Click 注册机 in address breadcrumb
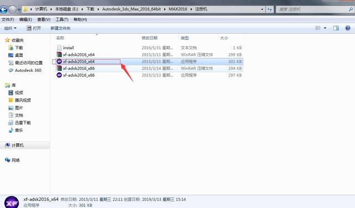 click(201, 9)
